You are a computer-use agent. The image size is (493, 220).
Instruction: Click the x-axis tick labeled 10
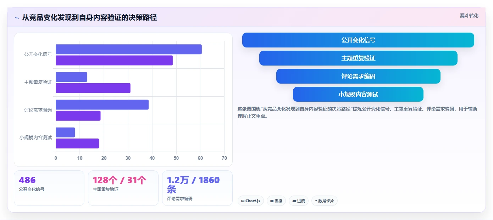click(x=80, y=158)
